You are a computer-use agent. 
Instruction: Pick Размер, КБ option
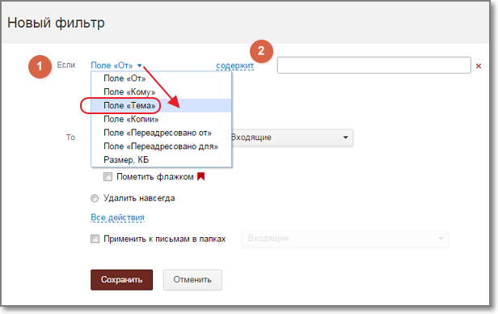point(162,160)
